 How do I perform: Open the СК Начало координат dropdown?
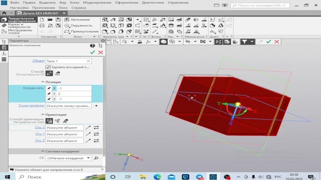[x=88, y=158]
